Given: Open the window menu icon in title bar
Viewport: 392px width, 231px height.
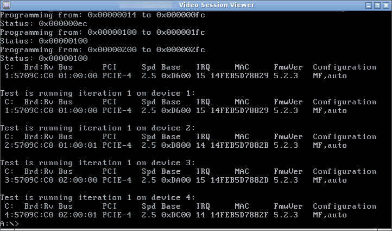Looking at the screenshot, I should coord(7,5).
